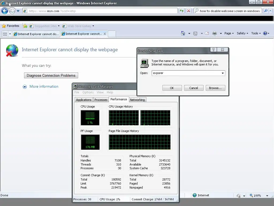Screen dimensions: 274x206
Task: Open the Favorites star button
Action: (x=10, y=26)
